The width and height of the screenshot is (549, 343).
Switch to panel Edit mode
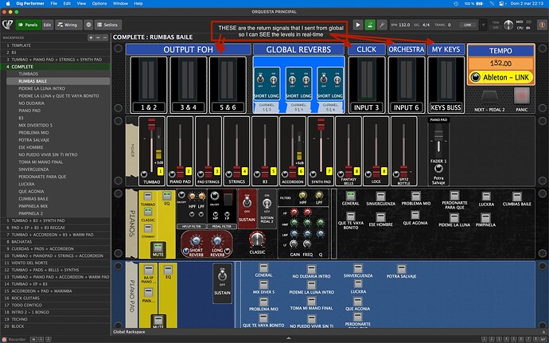point(47,25)
